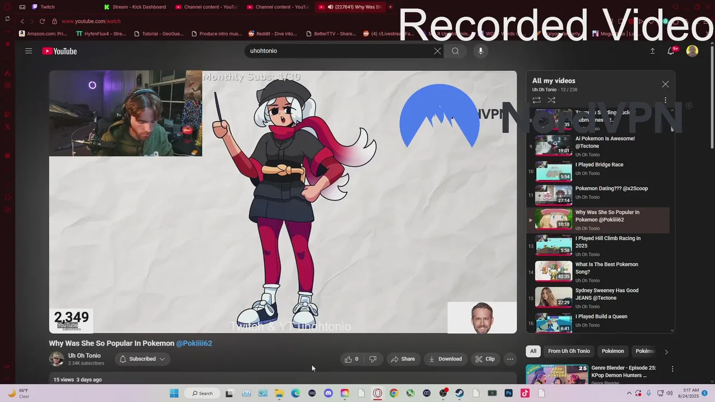Image resolution: width=715 pixels, height=402 pixels.
Task: Toggle shuffle playlist
Action: [551, 100]
